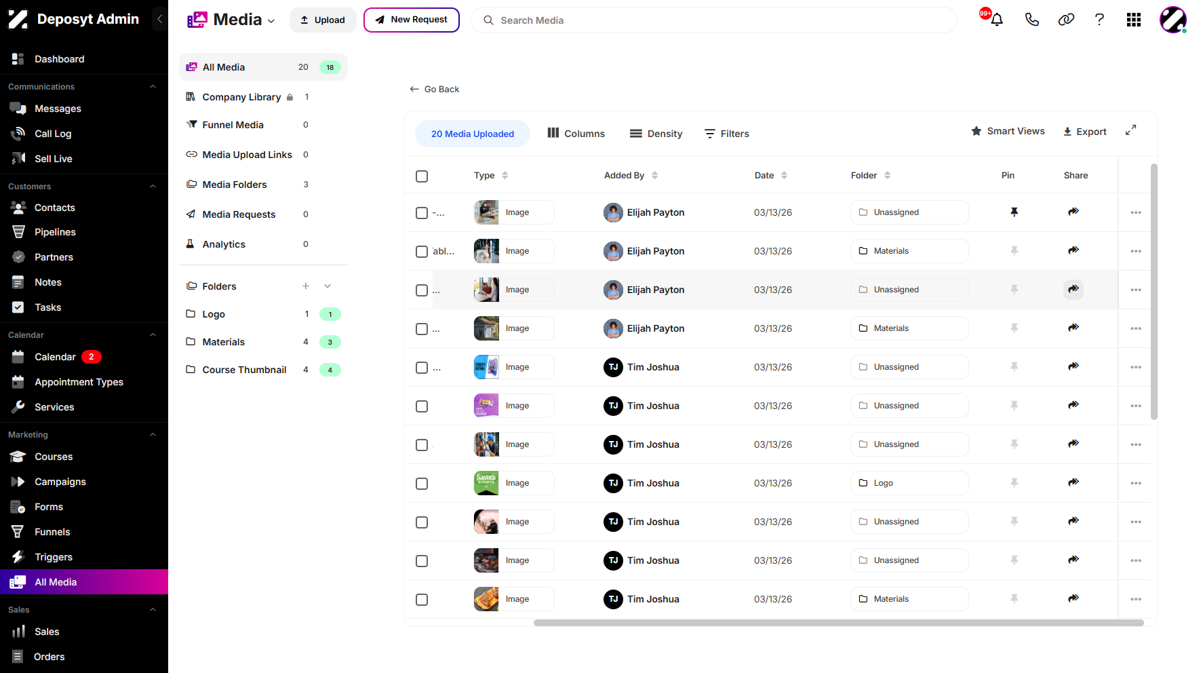The height and width of the screenshot is (673, 1203).
Task: Tick checkbox of last Tim Joshua Materials row
Action: tap(422, 600)
